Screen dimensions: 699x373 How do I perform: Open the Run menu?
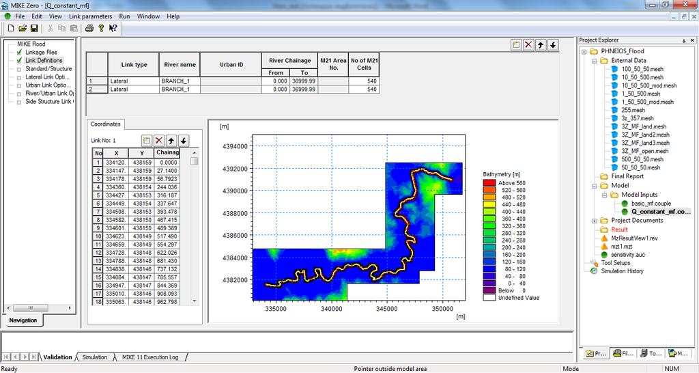(124, 16)
